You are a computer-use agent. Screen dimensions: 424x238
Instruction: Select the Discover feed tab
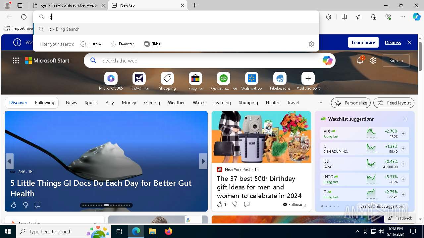[18, 102]
